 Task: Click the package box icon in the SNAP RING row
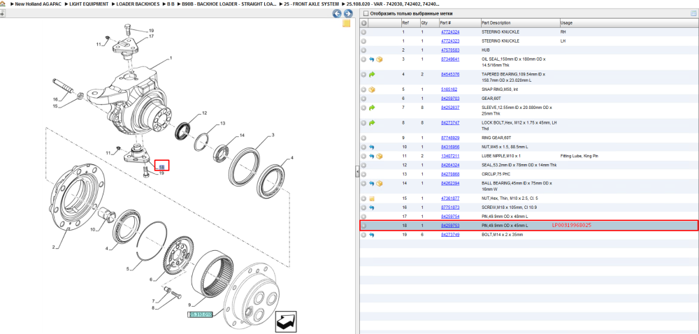point(372,89)
